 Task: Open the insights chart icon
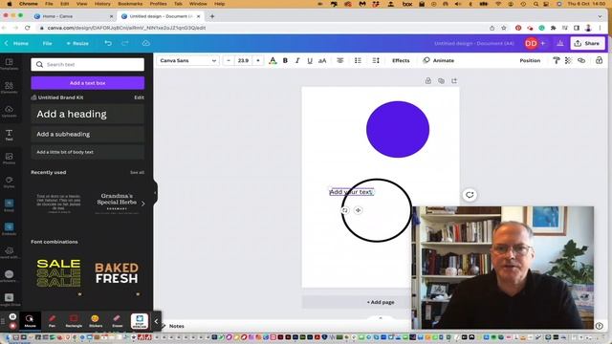[x=560, y=43]
